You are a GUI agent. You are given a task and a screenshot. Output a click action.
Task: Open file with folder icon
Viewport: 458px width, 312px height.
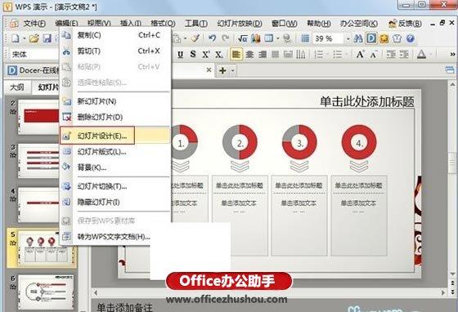(x=34, y=38)
